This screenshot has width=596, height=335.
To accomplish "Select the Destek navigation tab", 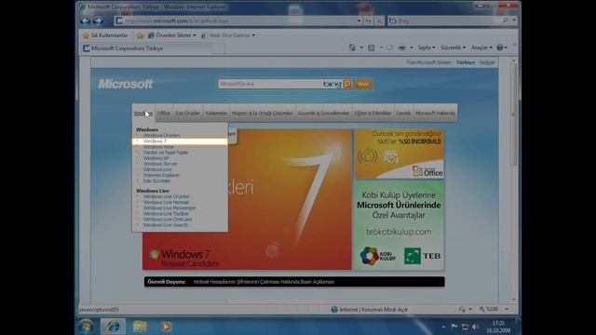I will coord(403,114).
